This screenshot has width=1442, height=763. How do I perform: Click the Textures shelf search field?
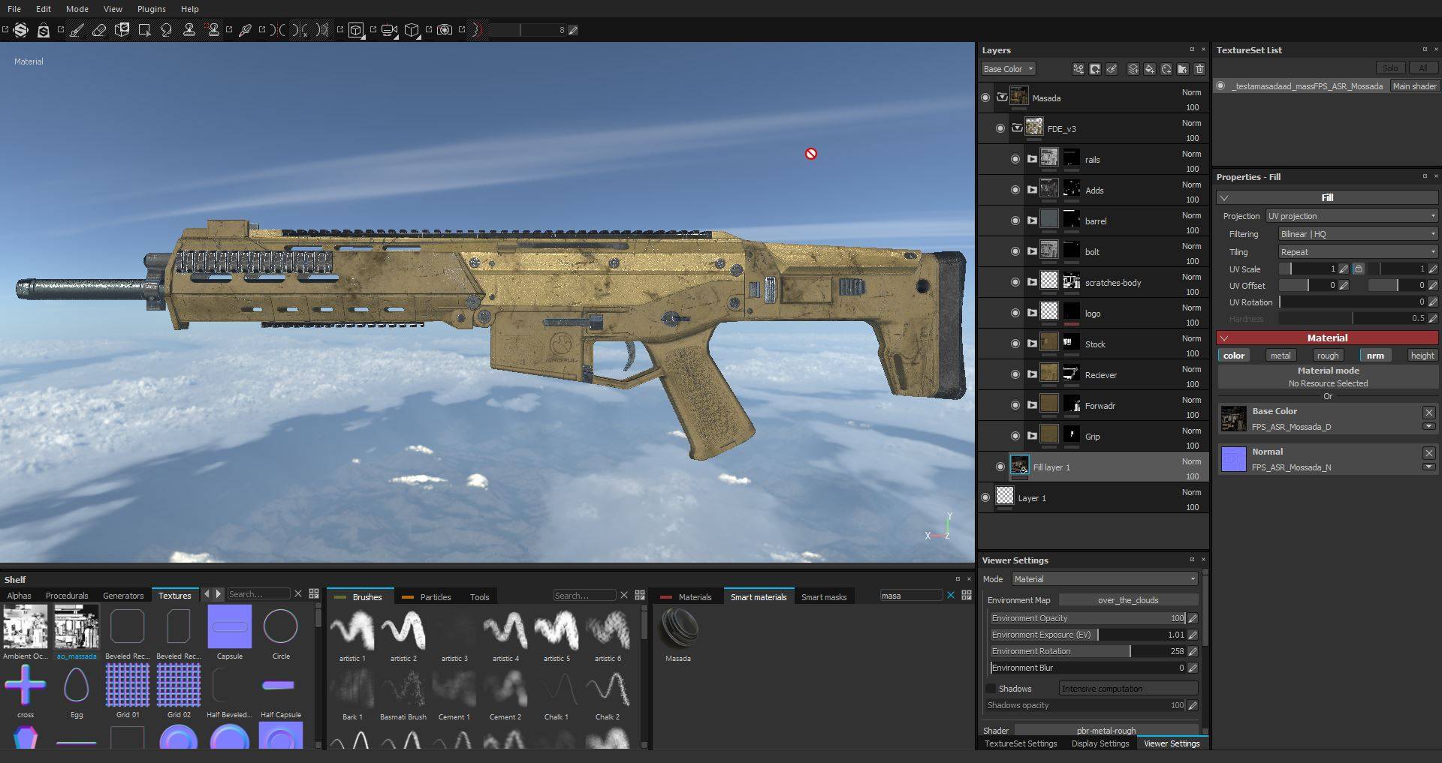(x=258, y=594)
